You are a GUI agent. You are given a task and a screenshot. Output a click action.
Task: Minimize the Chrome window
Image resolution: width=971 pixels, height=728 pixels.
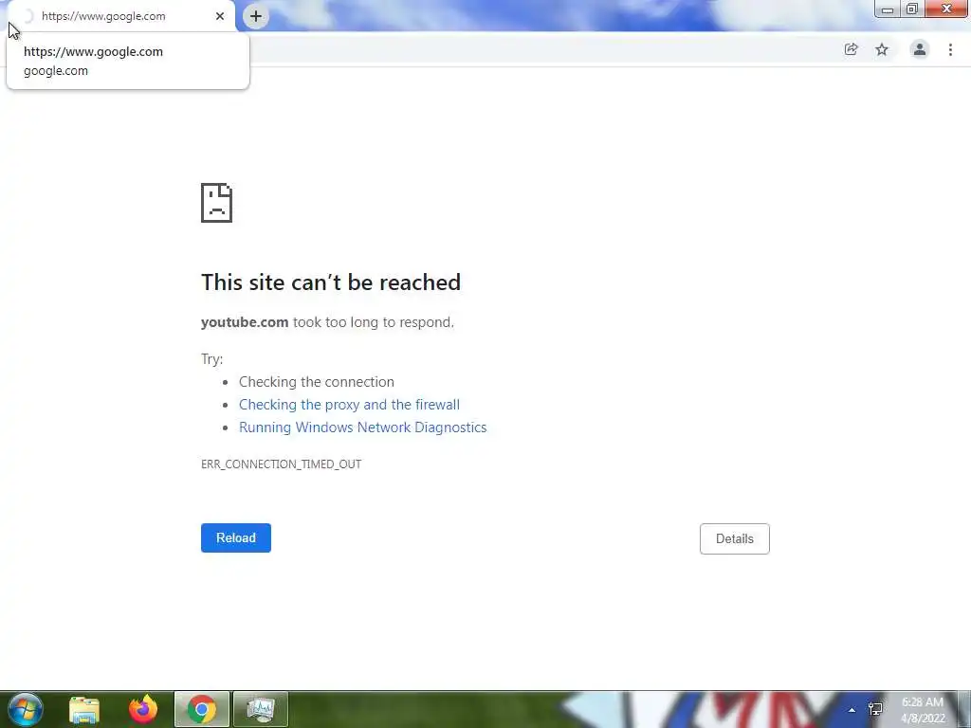888,9
